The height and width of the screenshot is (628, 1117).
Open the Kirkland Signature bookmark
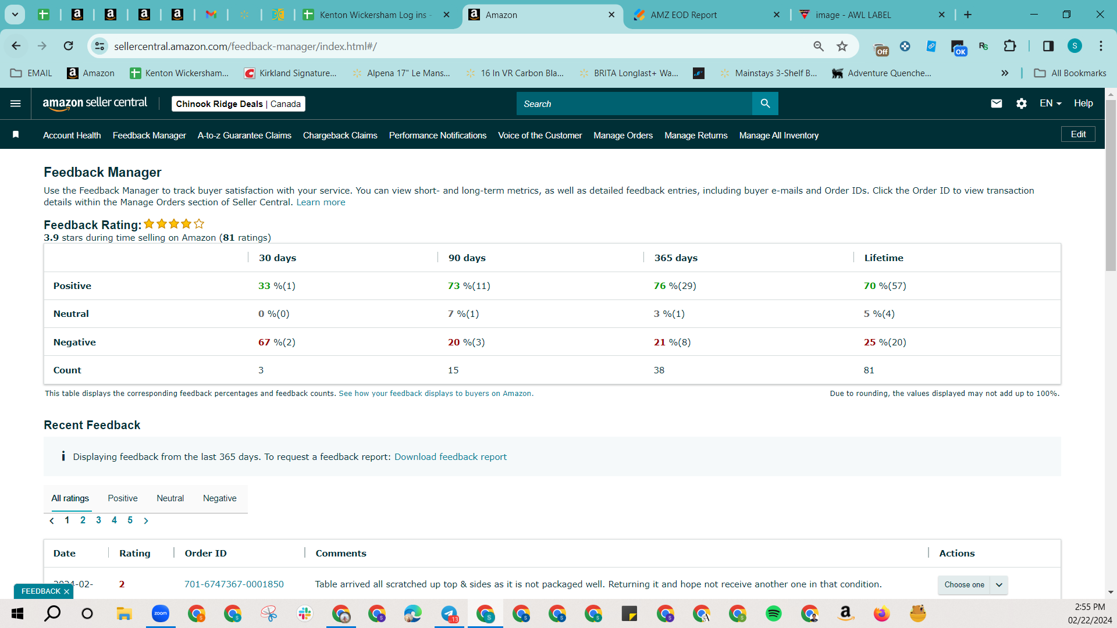[x=290, y=73]
